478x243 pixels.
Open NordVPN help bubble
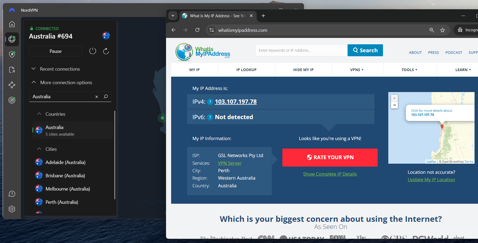coord(12,194)
